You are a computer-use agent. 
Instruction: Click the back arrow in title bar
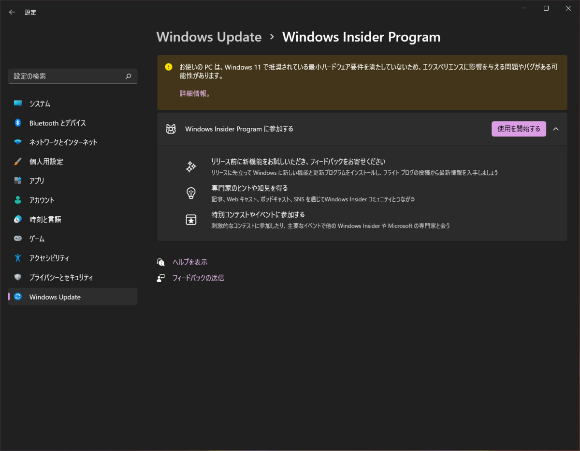point(12,12)
